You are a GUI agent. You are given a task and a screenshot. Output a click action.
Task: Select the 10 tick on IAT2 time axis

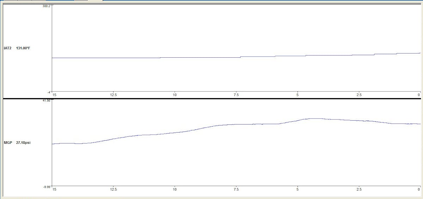(174, 95)
